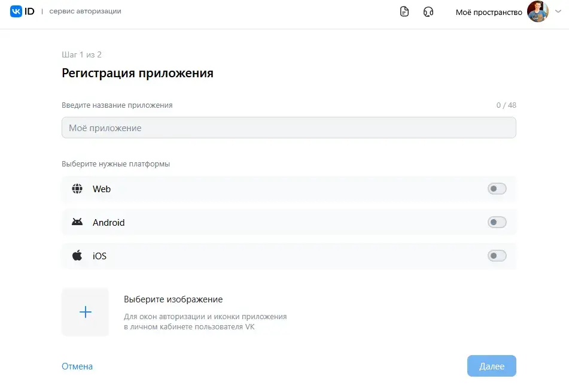Expand the account chevron next to avatar
569x391 pixels.
click(x=558, y=11)
